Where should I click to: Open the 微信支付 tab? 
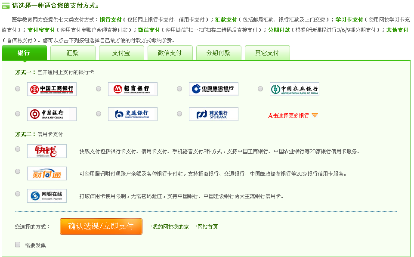[x=170, y=53]
